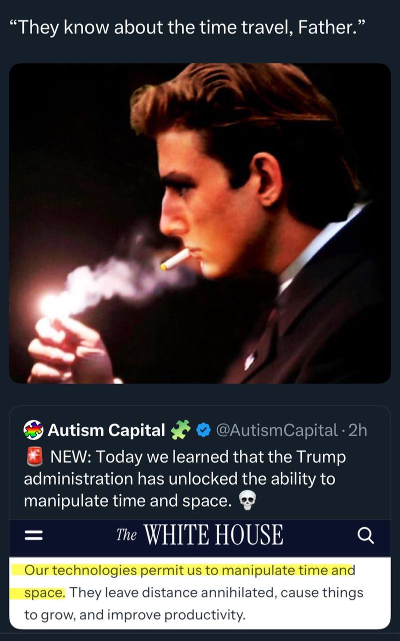Click the White House search magnifier icon
The height and width of the screenshot is (641, 400).
tap(366, 536)
